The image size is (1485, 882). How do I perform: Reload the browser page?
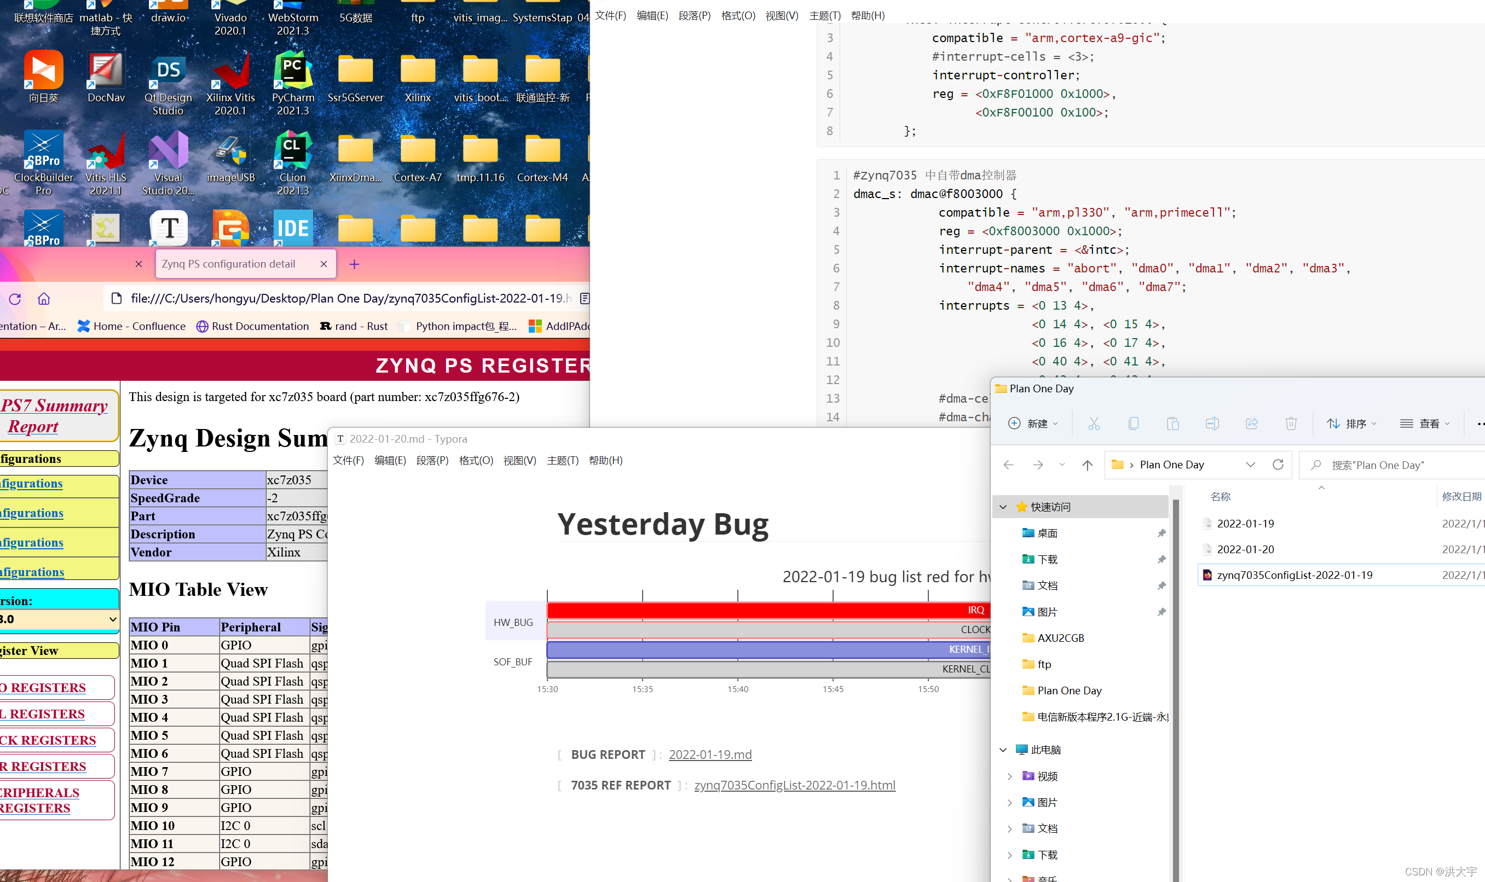(x=15, y=299)
